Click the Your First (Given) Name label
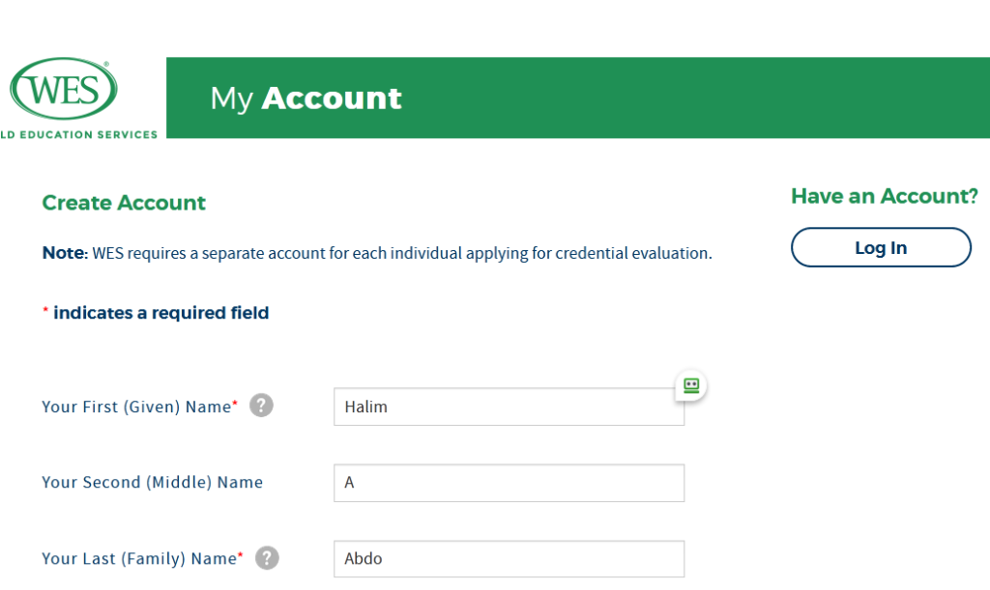Viewport: 990px width, 590px height. click(x=136, y=407)
